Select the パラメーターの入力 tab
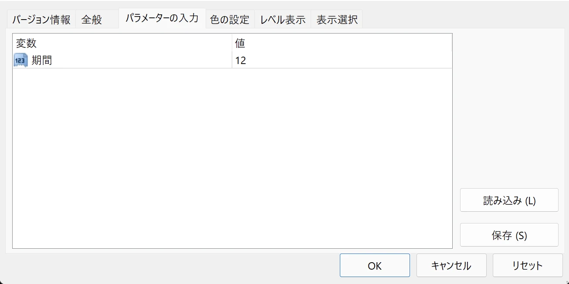The height and width of the screenshot is (284, 569). [162, 18]
